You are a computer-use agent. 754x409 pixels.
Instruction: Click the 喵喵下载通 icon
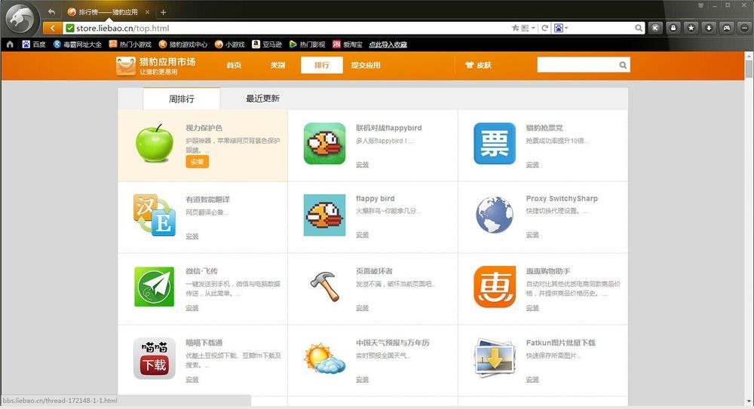pos(155,358)
